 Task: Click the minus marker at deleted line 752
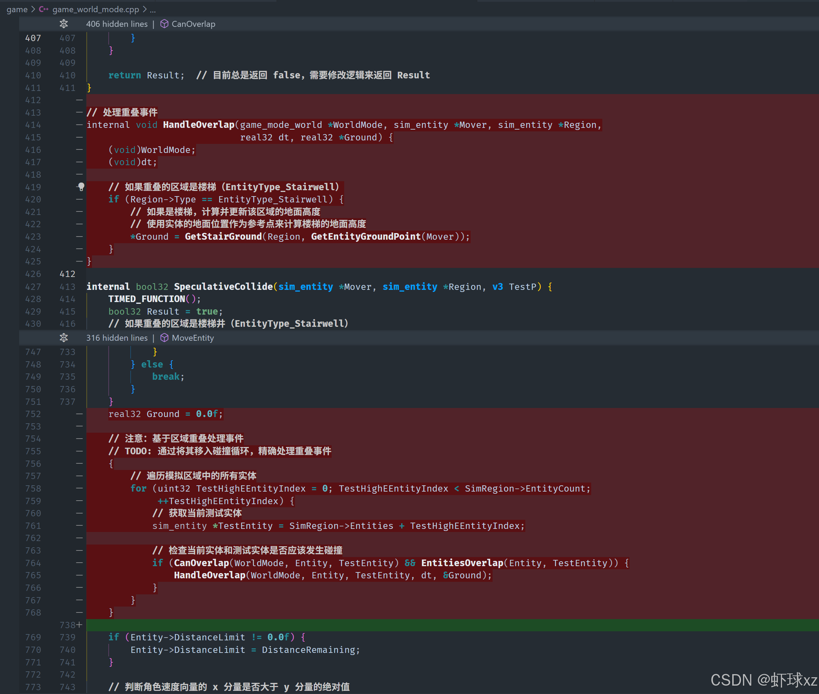[x=79, y=414]
